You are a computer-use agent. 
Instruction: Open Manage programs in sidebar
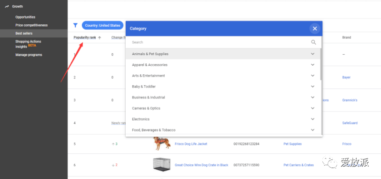click(29, 55)
